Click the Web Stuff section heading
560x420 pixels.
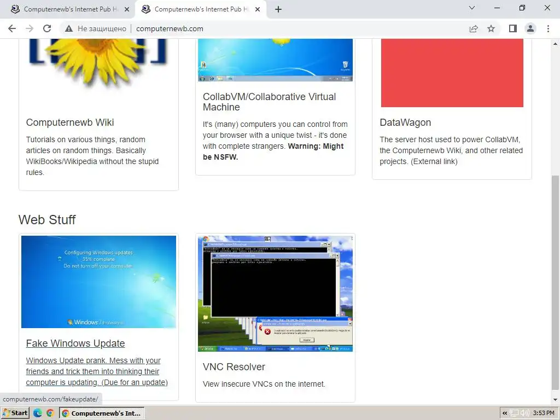[x=47, y=220]
